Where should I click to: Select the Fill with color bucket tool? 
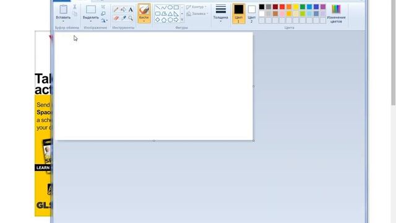pyautogui.click(x=123, y=10)
